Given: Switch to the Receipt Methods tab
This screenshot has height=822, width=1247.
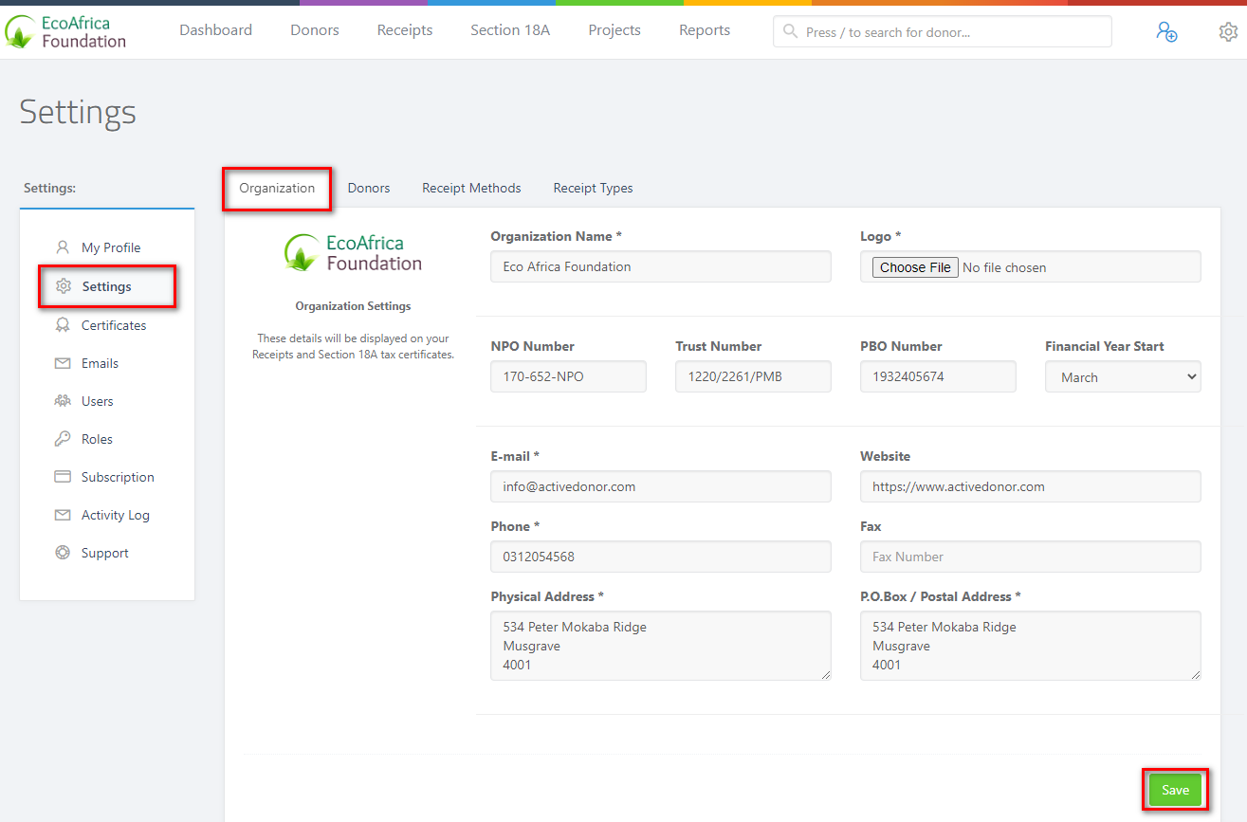Looking at the screenshot, I should pyautogui.click(x=471, y=188).
